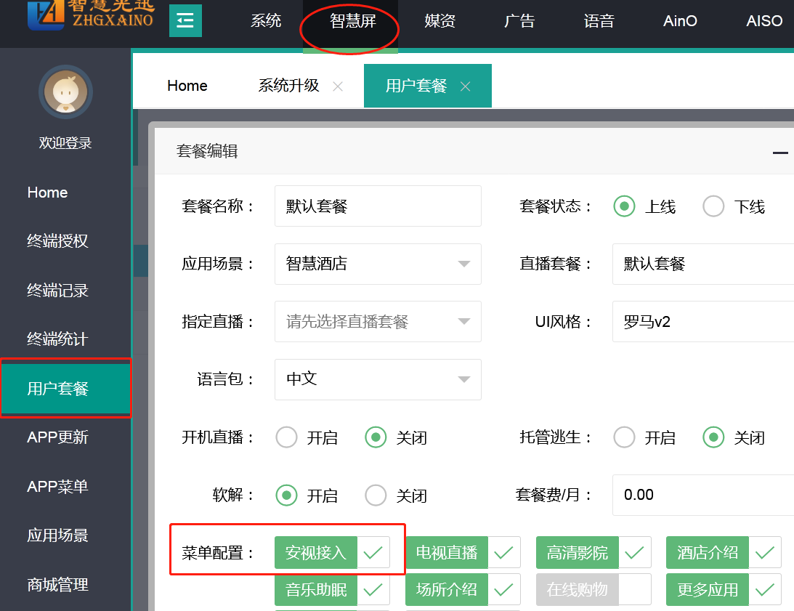Open the 智慧屏 top menu
The image size is (794, 611).
click(352, 21)
